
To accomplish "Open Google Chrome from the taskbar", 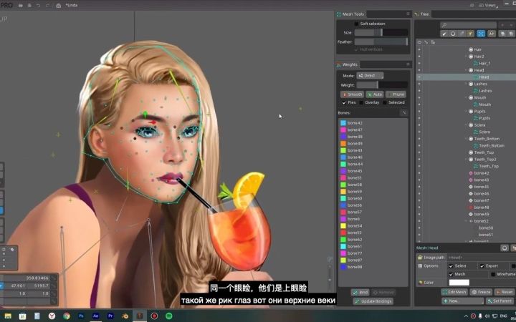I will click(67, 316).
